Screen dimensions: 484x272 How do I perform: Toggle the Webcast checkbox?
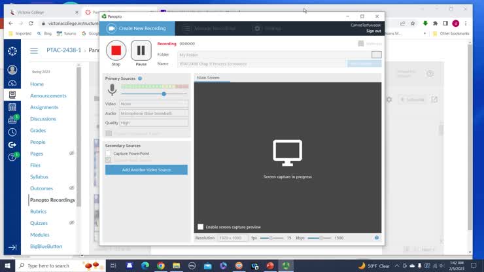[360, 44]
